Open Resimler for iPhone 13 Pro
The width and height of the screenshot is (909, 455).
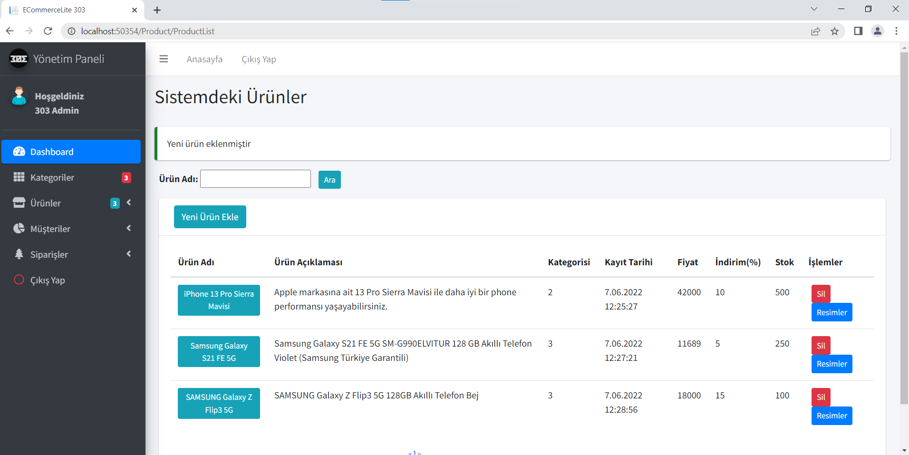click(832, 312)
